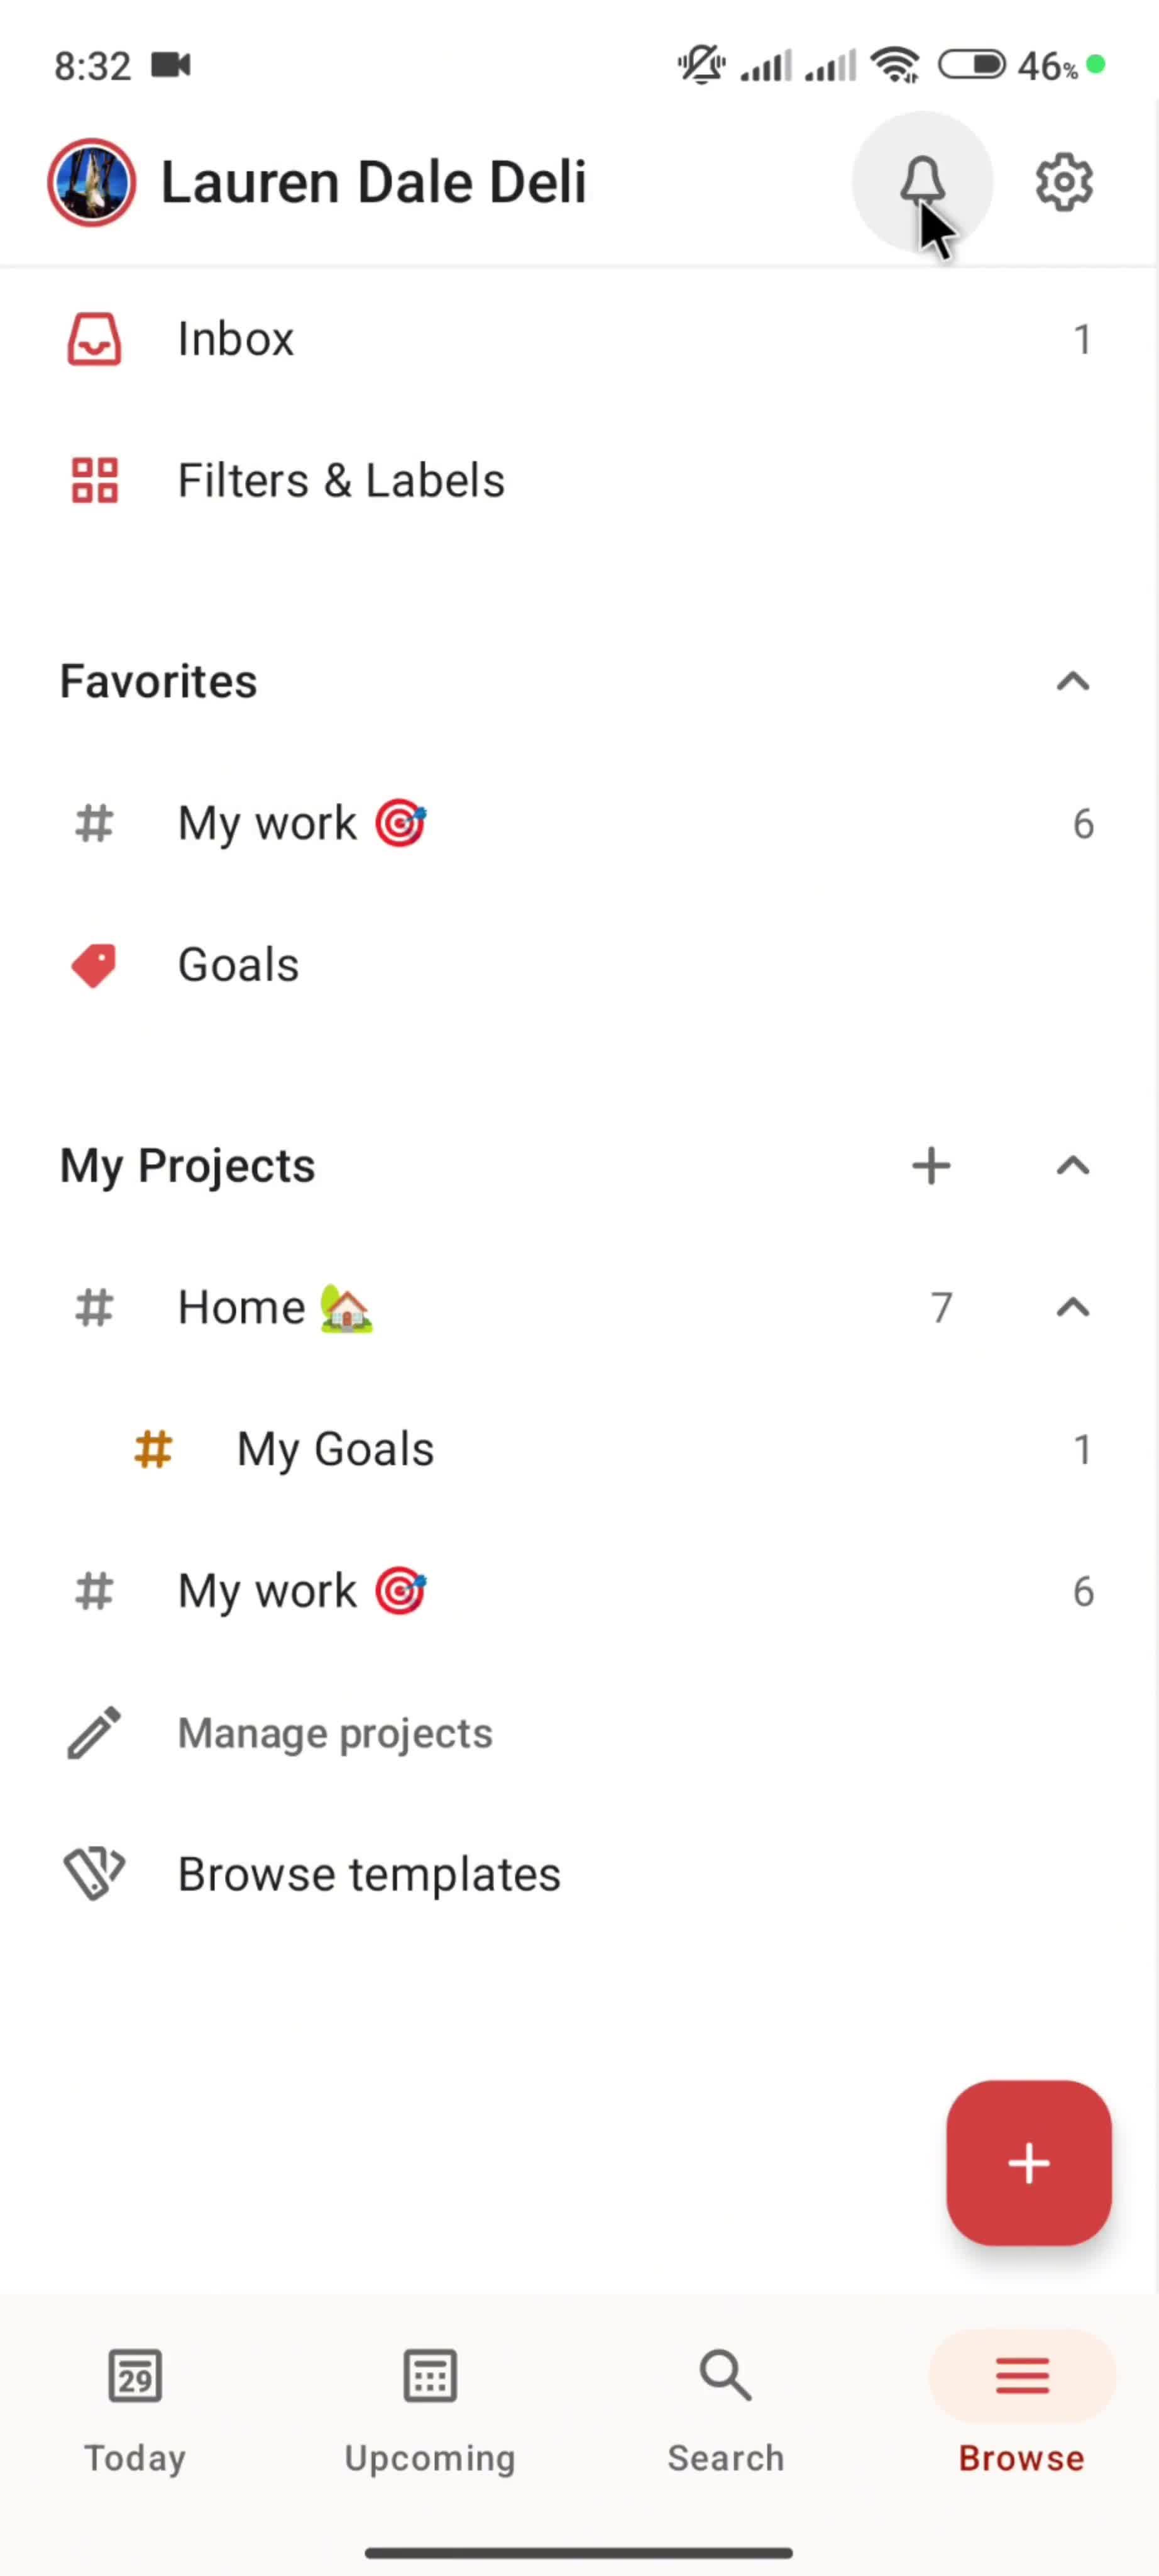The image size is (1159, 2576).
Task: Tap the profile avatar picture
Action: pos(92,182)
